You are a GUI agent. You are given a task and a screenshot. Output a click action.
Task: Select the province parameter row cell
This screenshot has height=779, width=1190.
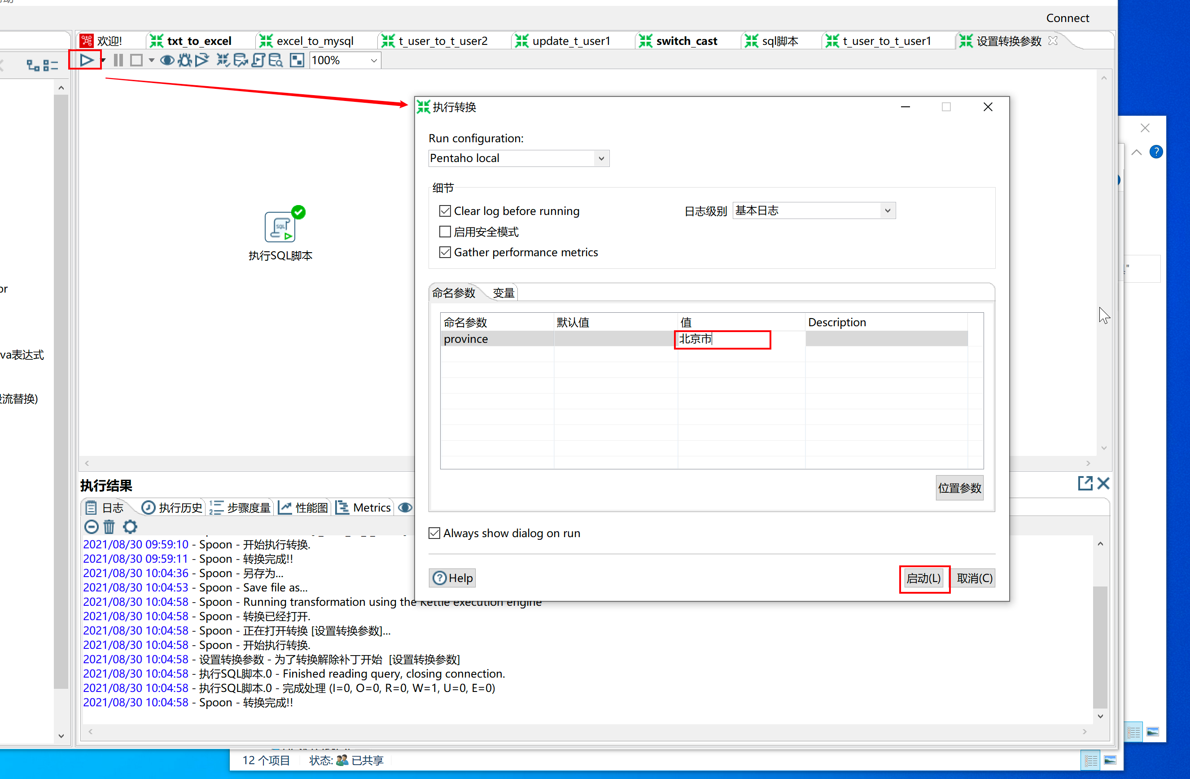click(496, 339)
